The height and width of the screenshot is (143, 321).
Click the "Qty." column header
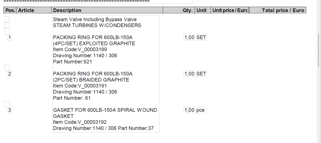pyautogui.click(x=187, y=10)
